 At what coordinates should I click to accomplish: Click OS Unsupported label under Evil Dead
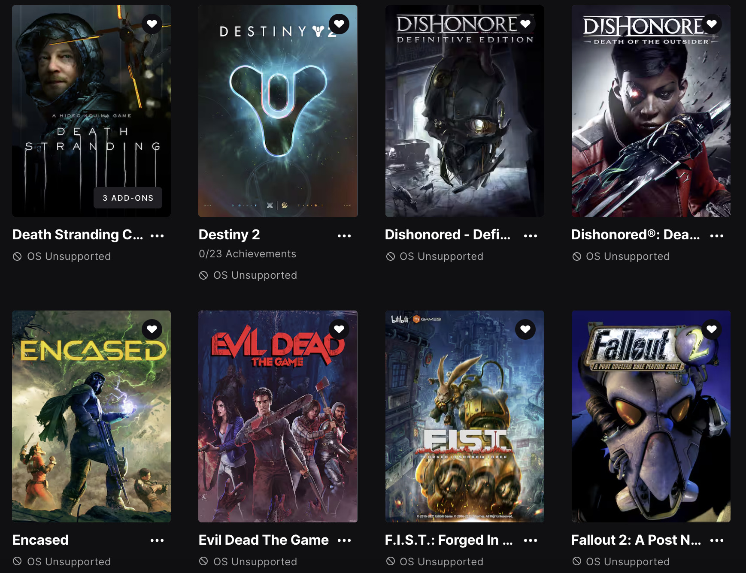pyautogui.click(x=255, y=562)
